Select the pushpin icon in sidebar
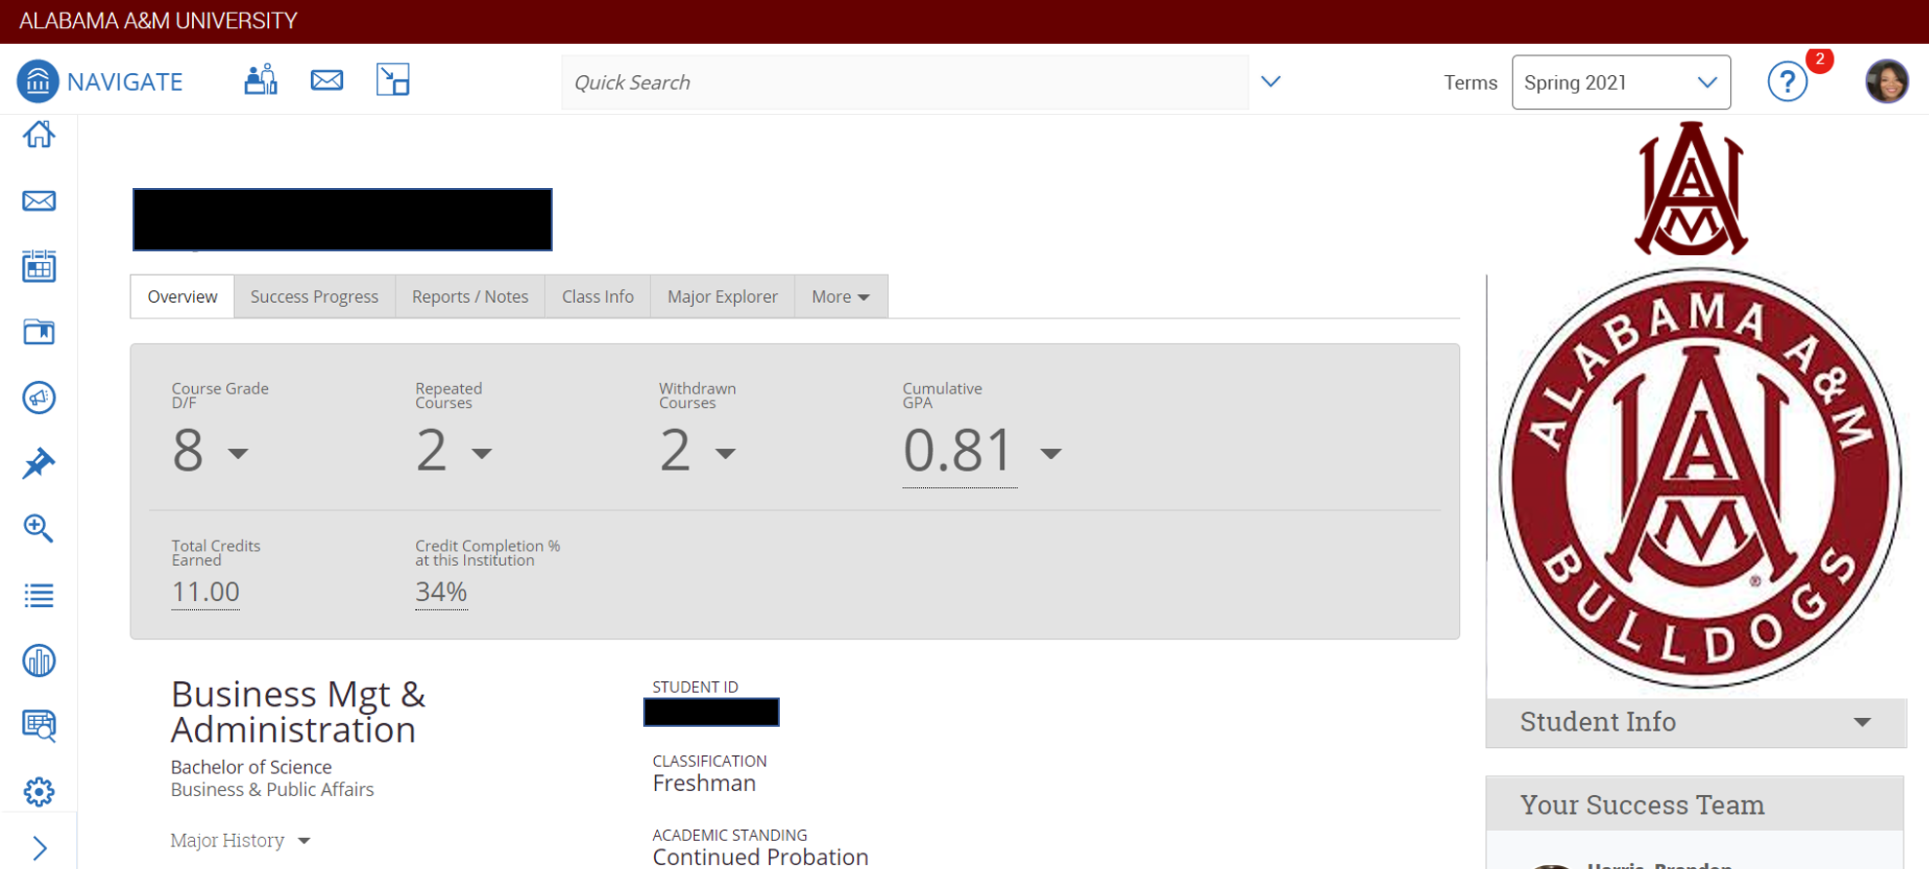This screenshot has height=869, width=1929. point(39,464)
